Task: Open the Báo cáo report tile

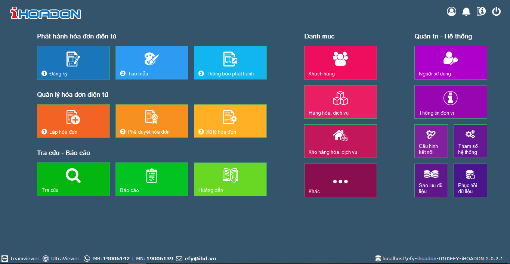Action: [x=152, y=179]
